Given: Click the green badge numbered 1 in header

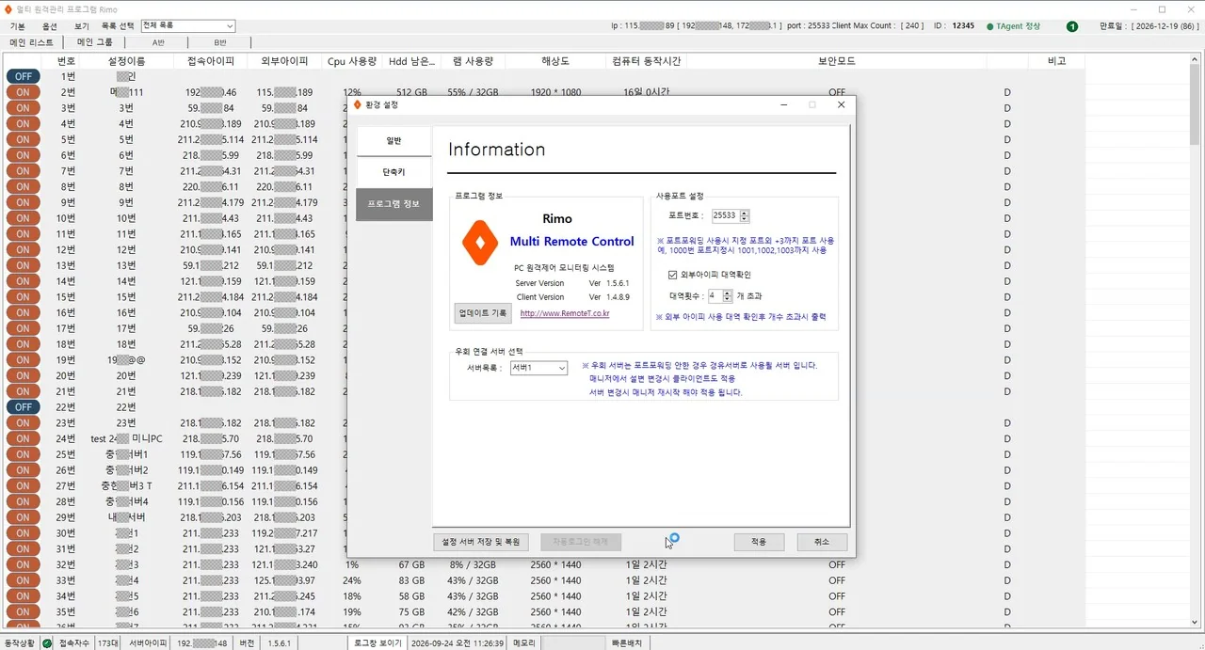Looking at the screenshot, I should 1072,26.
